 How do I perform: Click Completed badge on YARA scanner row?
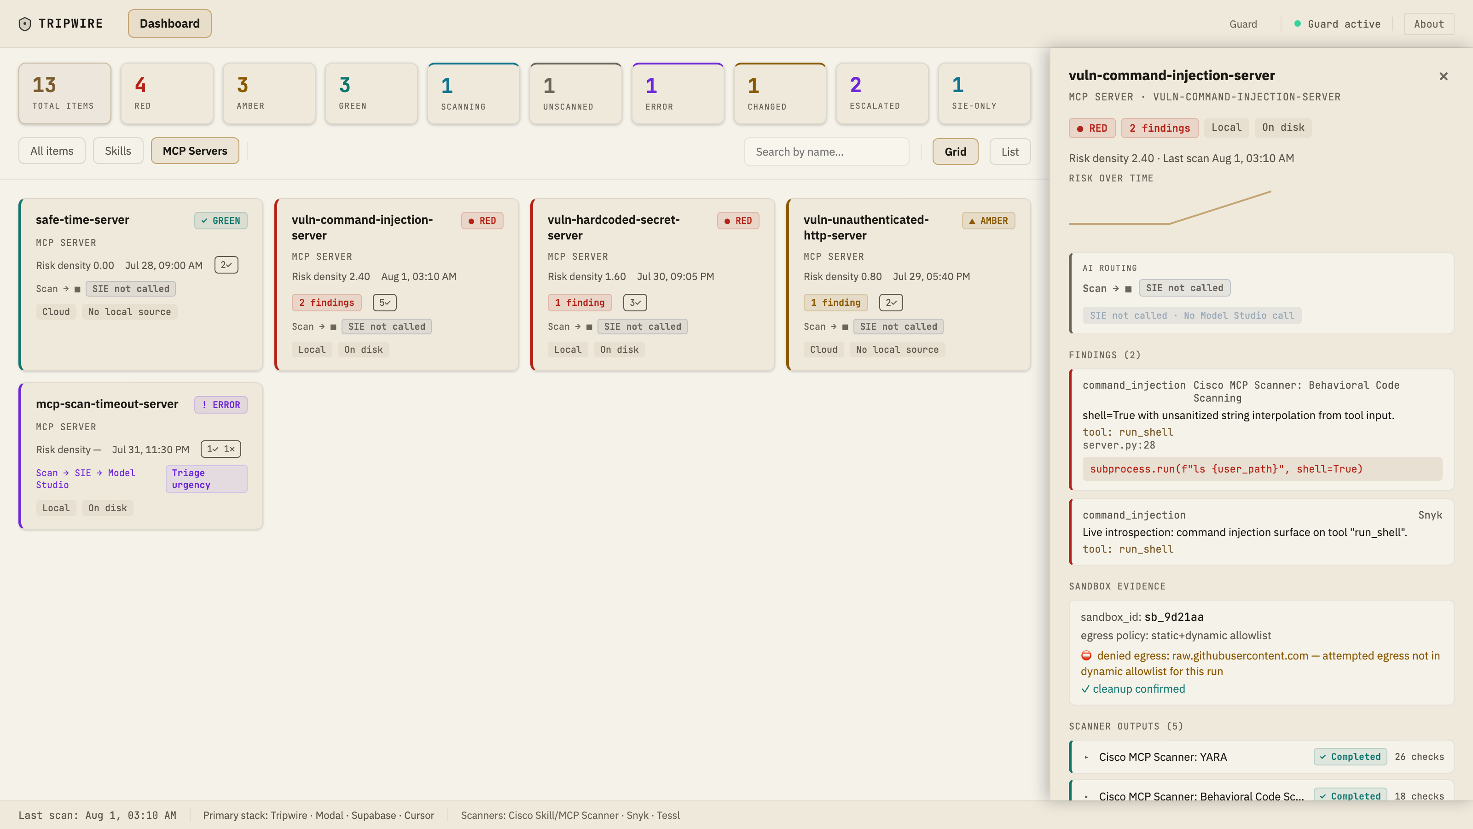pos(1350,757)
